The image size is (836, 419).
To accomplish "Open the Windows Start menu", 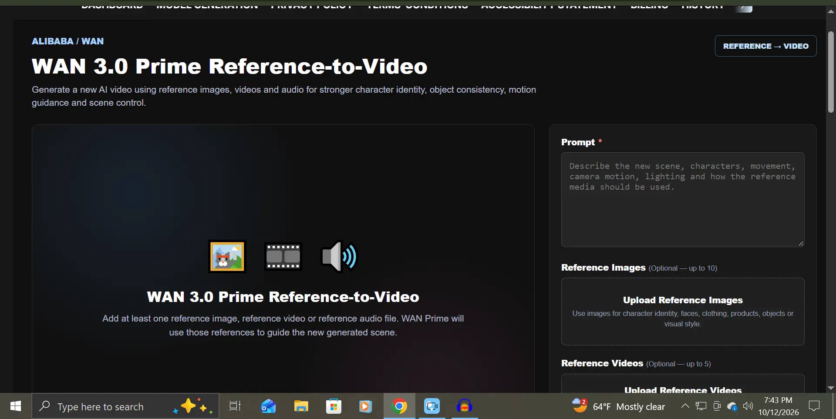I will coord(16,406).
